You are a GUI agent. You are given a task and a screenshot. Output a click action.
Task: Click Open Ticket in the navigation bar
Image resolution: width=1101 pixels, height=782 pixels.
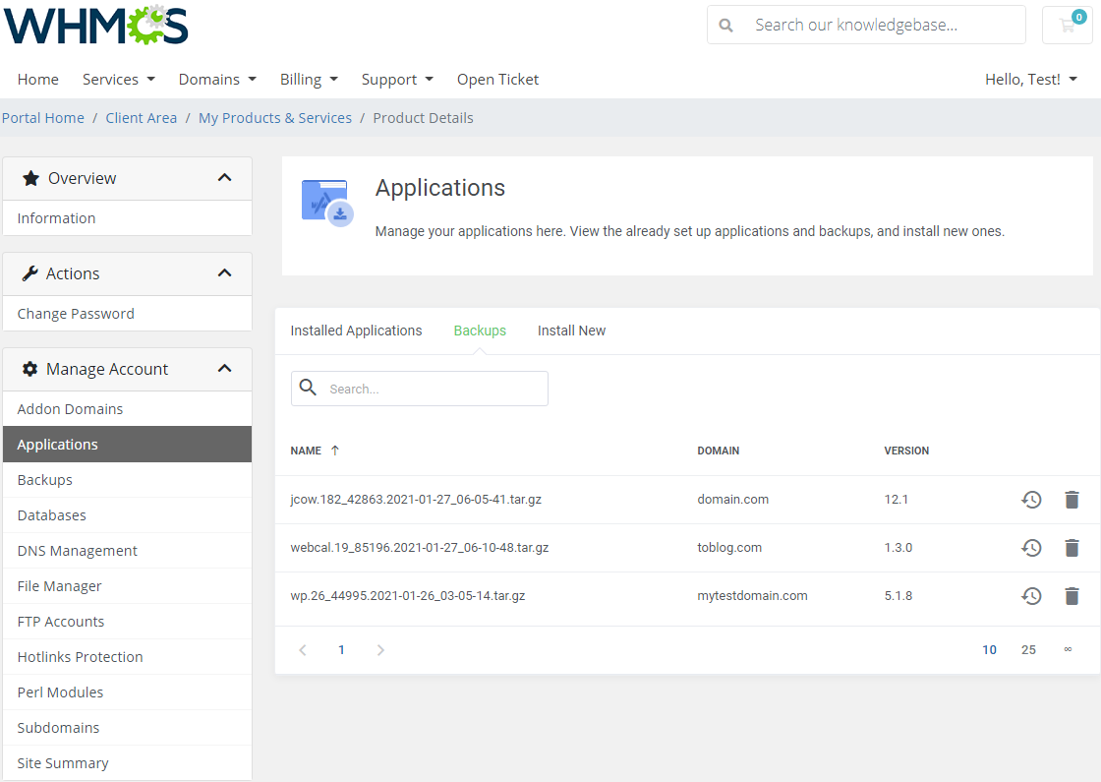[x=497, y=80]
